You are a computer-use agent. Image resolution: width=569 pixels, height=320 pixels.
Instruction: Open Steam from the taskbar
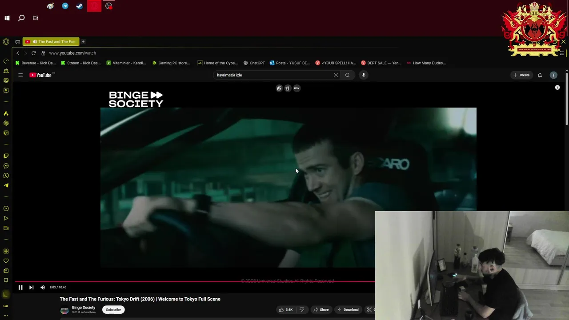click(80, 6)
